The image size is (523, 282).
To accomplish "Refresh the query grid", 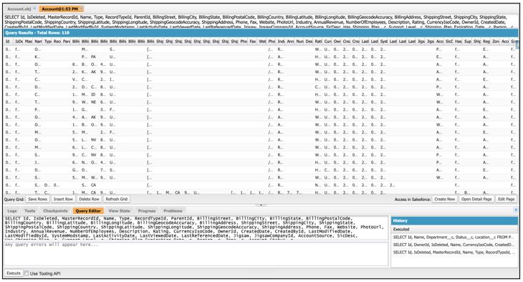I will point(116,199).
